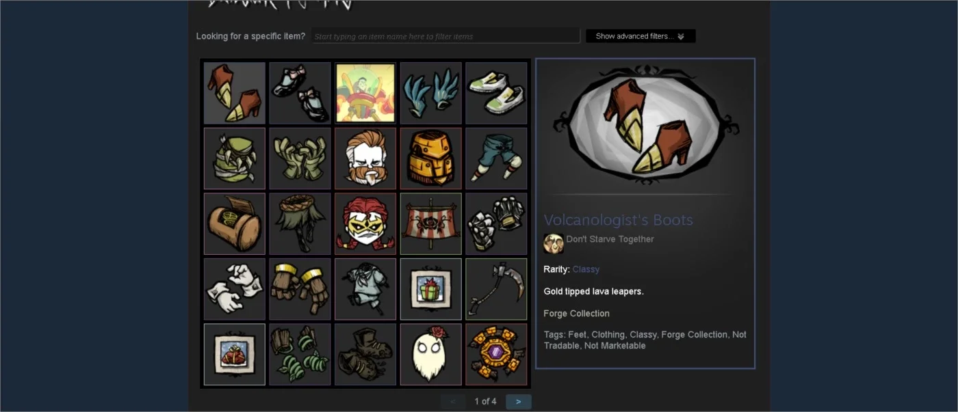
Task: Select the orange golden armor backpack item
Action: click(431, 159)
